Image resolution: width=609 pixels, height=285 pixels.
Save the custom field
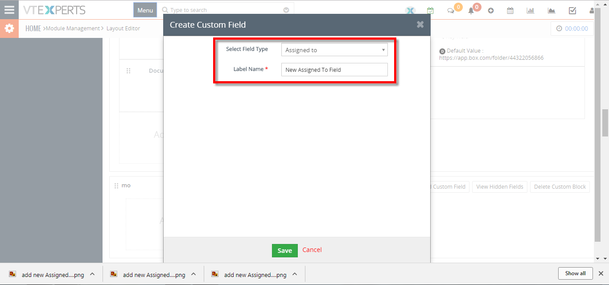point(284,250)
